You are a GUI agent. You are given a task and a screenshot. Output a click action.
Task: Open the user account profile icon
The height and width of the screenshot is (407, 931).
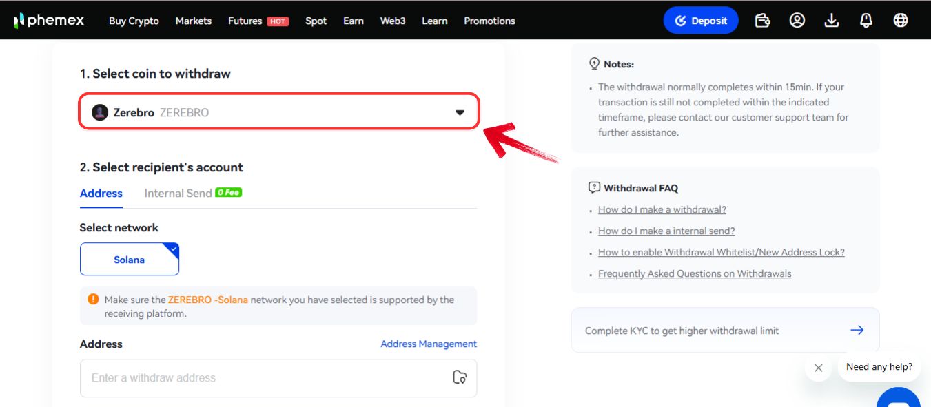coord(797,21)
